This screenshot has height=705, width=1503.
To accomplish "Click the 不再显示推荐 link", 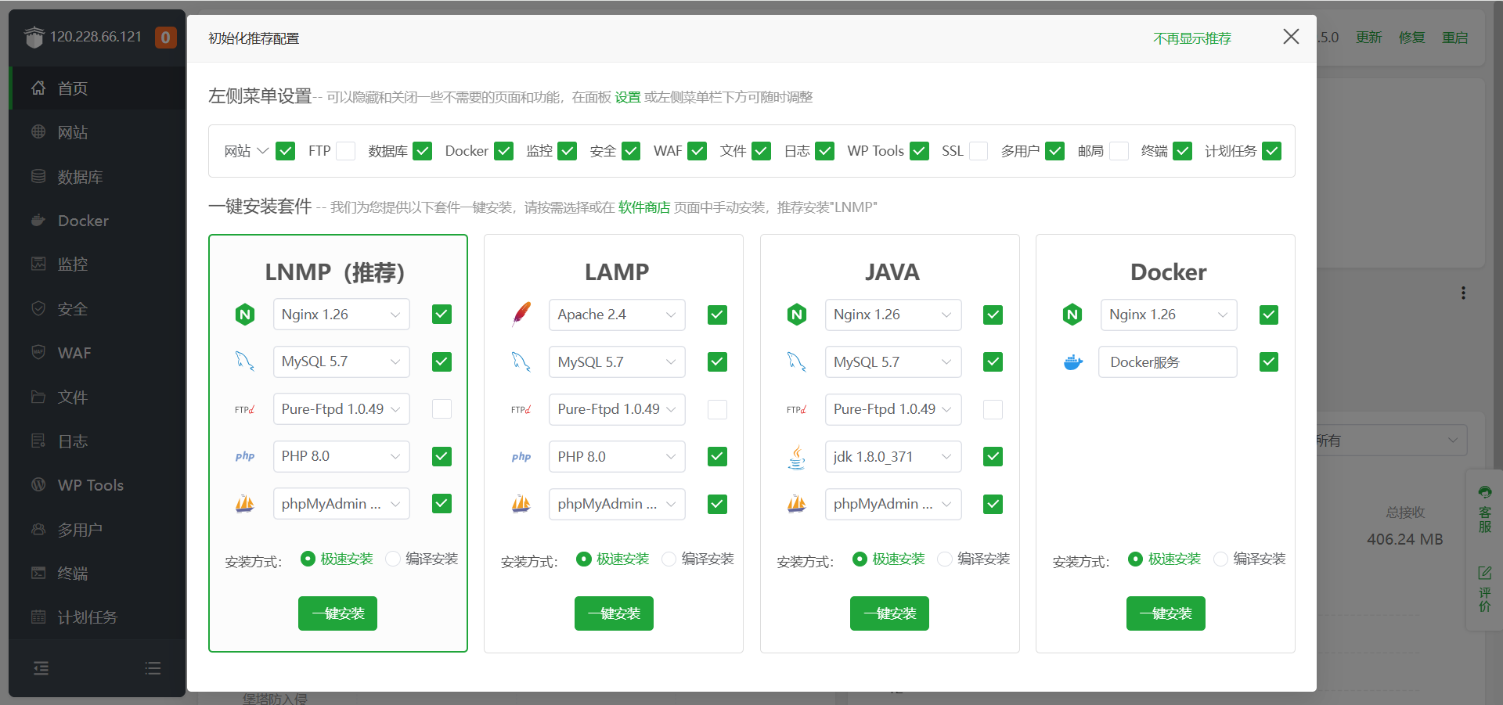I will click(x=1192, y=38).
